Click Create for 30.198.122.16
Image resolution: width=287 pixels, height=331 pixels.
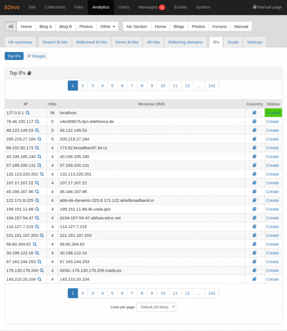tap(272, 253)
